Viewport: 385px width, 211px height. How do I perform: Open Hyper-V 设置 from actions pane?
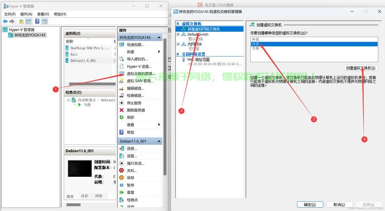click(x=140, y=66)
